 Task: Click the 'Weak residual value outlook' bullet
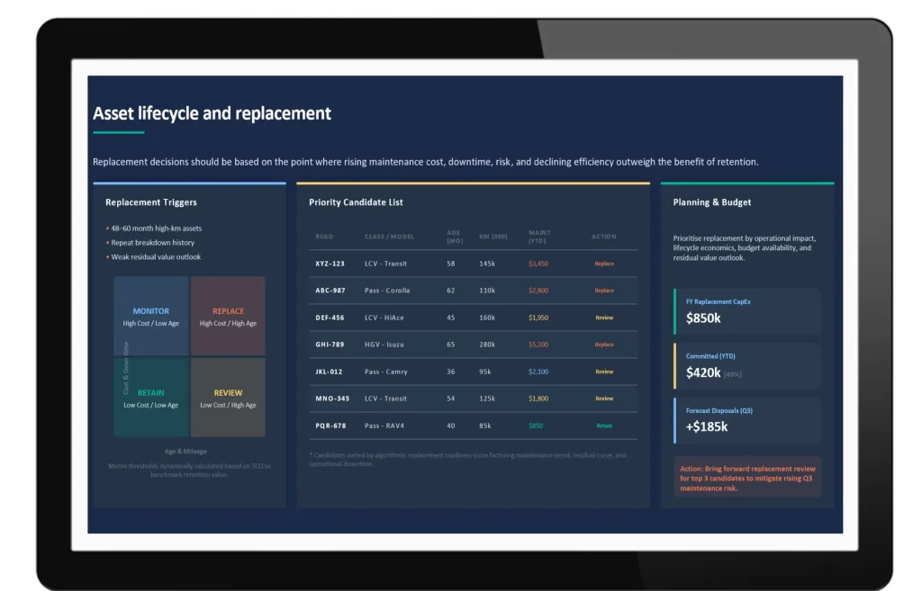[156, 256]
